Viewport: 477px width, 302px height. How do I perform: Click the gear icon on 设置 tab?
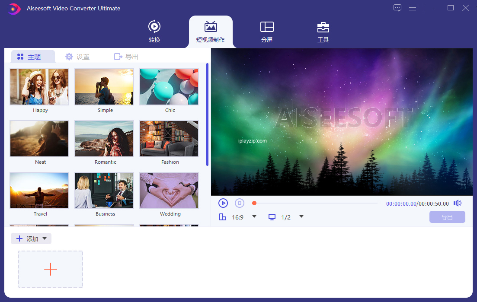click(x=69, y=57)
